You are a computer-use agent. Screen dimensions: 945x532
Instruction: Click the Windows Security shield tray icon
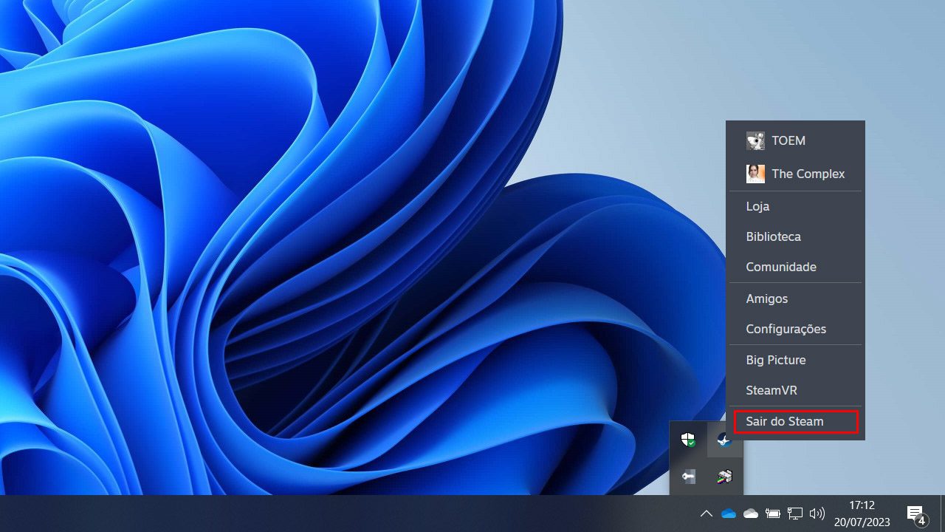688,440
